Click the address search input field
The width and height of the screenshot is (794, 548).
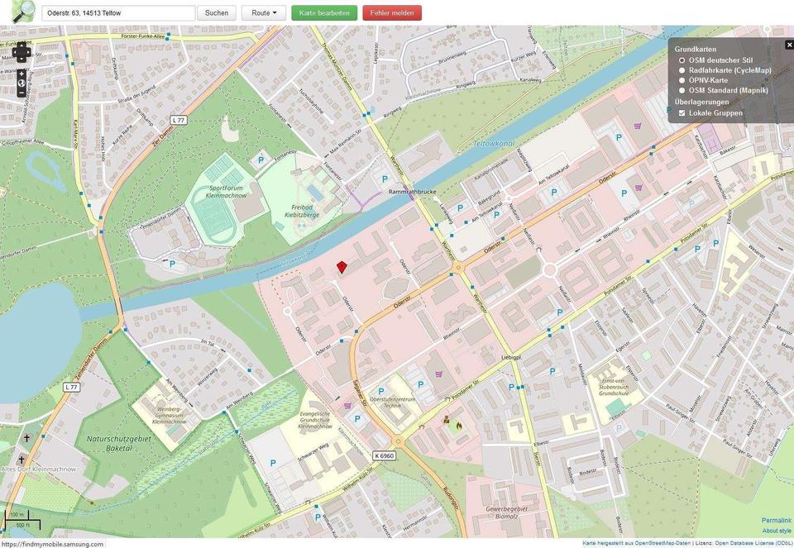tap(118, 13)
